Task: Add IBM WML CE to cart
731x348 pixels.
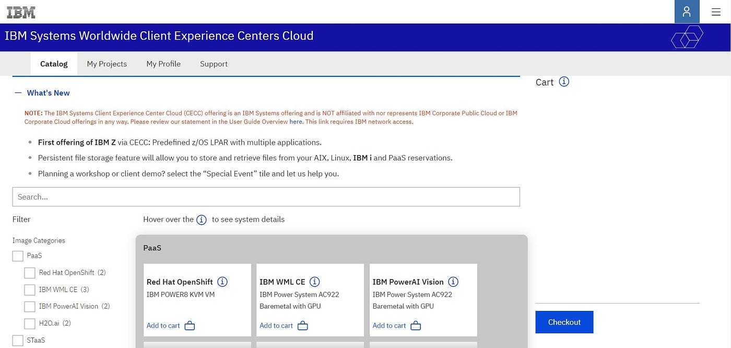Action: coord(276,326)
